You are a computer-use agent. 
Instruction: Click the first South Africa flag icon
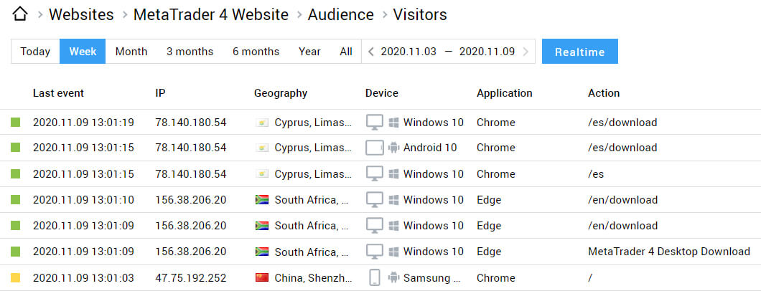tap(262, 200)
